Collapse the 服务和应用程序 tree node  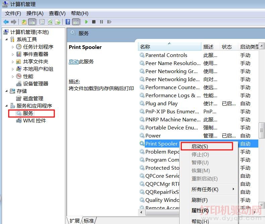pos(6,106)
